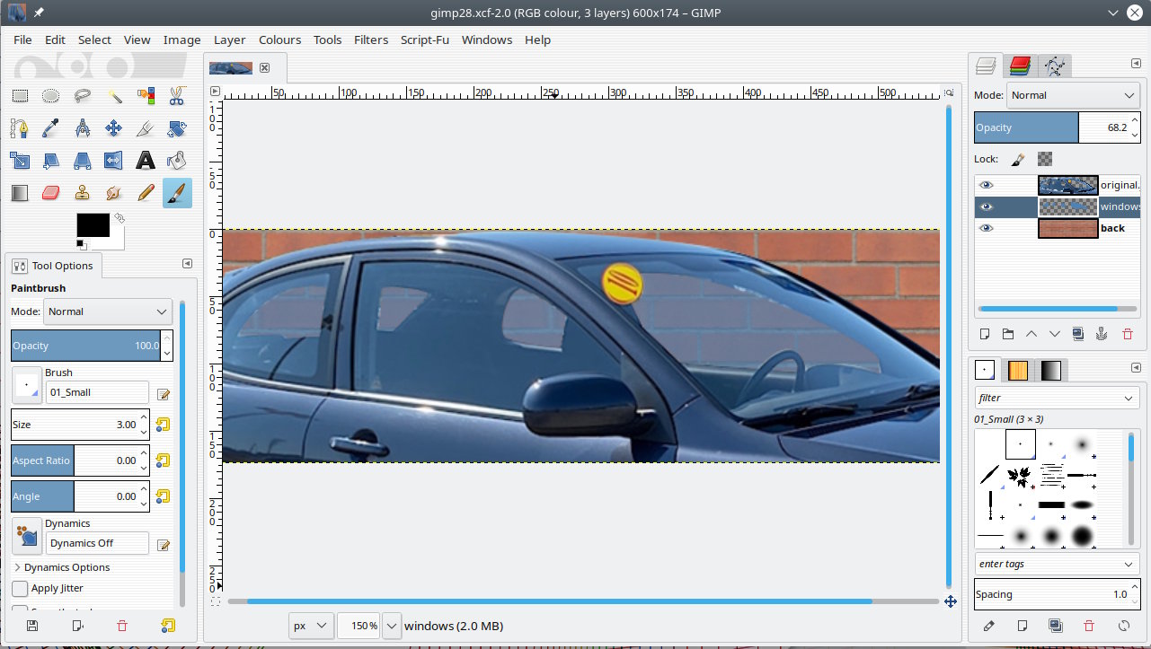Open the Colours menu
The height and width of the screenshot is (649, 1151).
coord(279,39)
